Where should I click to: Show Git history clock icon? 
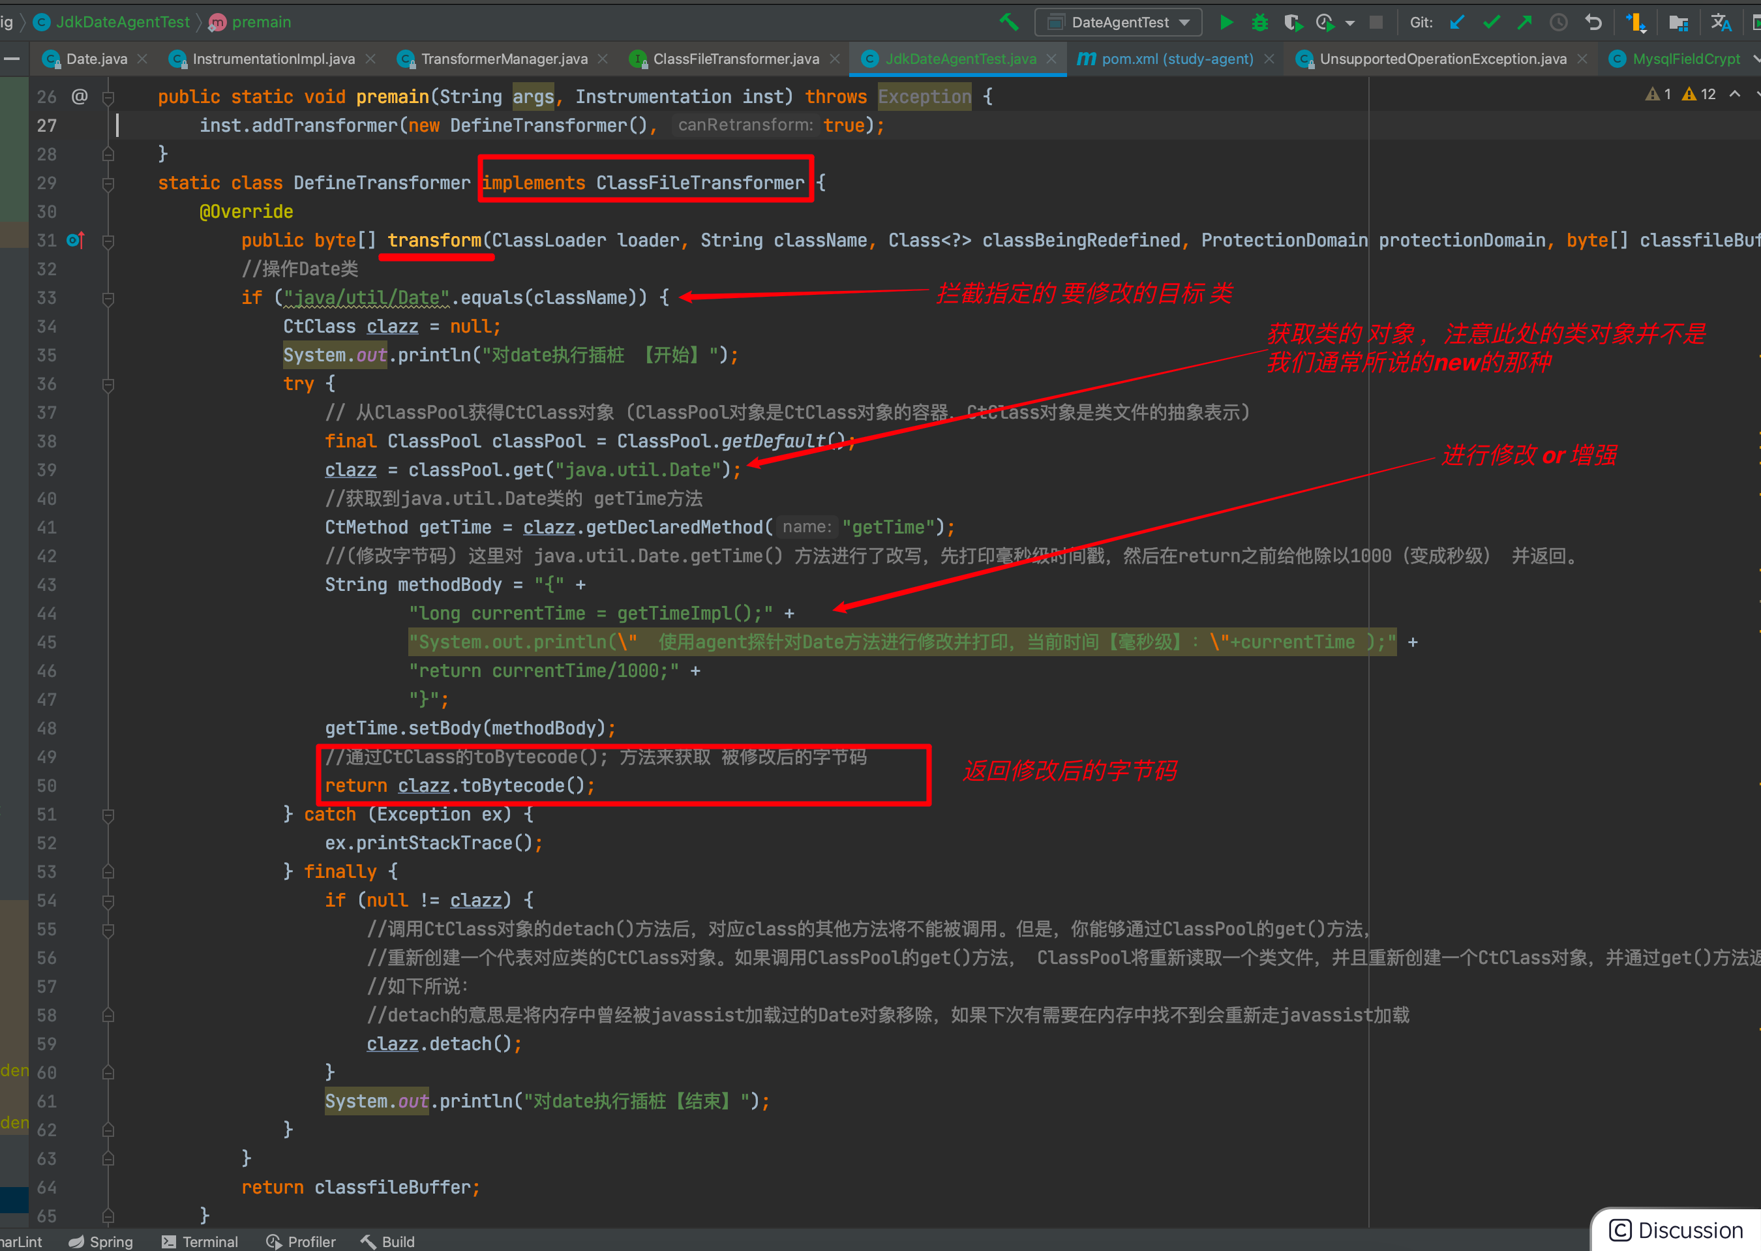pos(1558,22)
